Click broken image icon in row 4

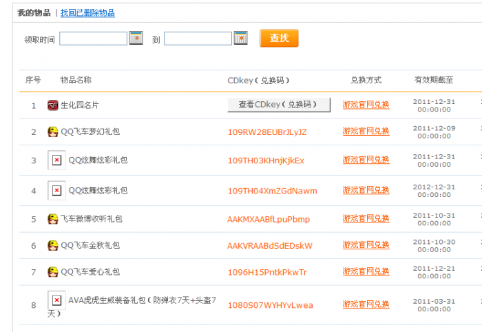56,190
